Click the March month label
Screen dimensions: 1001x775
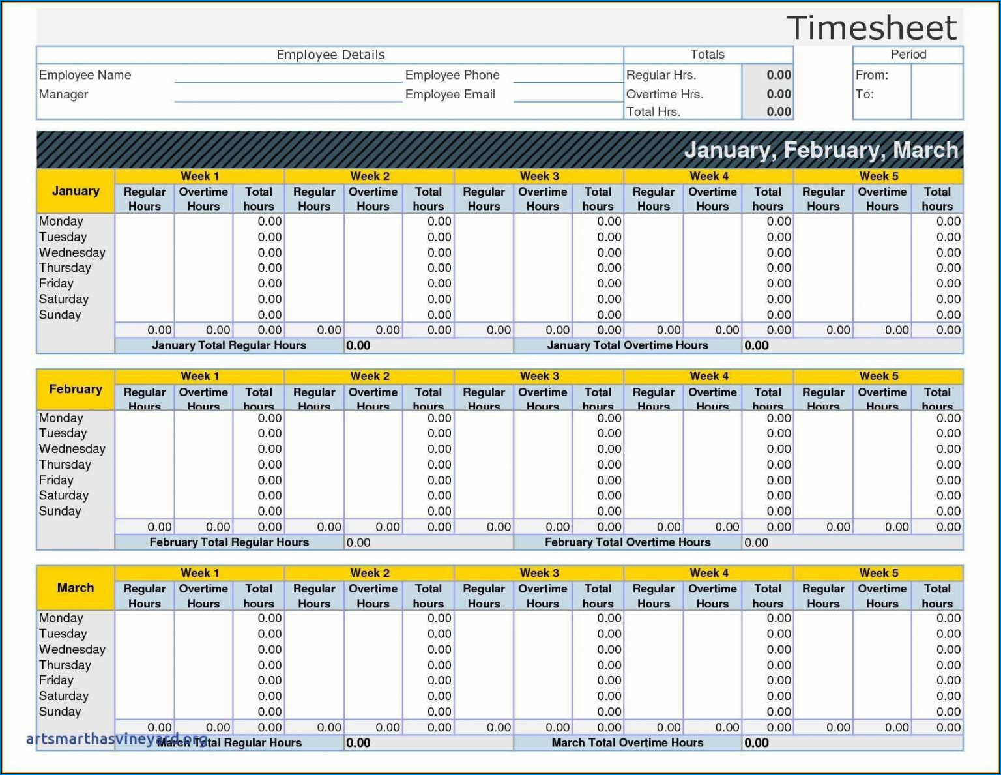[75, 587]
